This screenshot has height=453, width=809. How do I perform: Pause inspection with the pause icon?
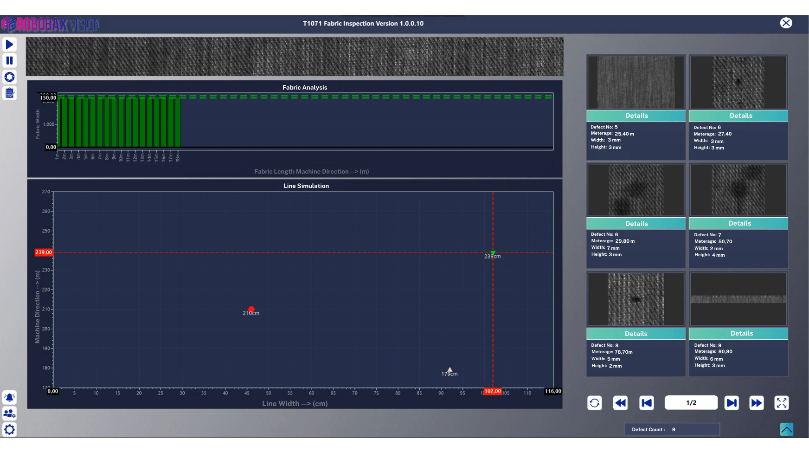click(9, 60)
